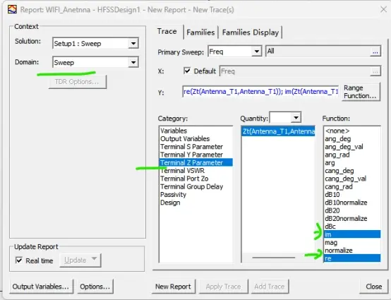Viewport: 391px width, 300px height.
Task: Click the Primary Sweep All values field
Action: pyautogui.click(x=318, y=52)
